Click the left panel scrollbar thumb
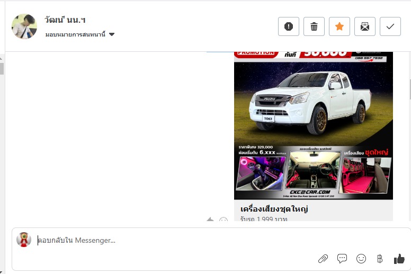This screenshot has height=274, width=411. coord(2,69)
